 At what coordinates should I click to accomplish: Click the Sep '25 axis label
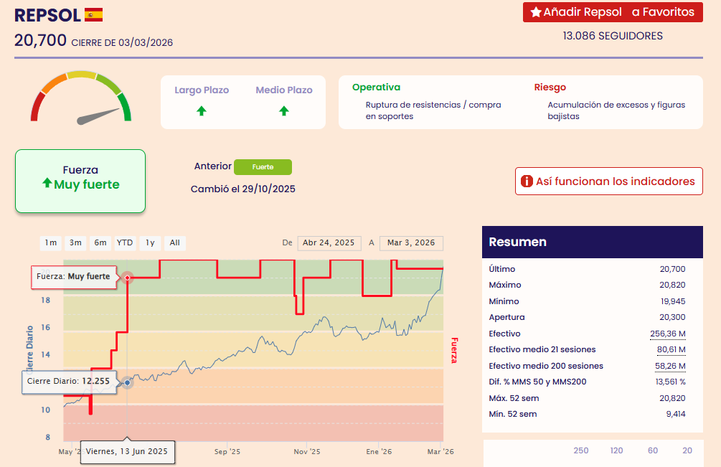point(227,452)
